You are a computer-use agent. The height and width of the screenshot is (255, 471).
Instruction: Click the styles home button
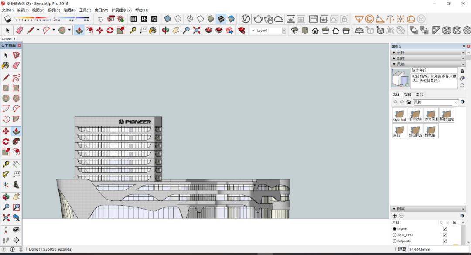coord(409,102)
